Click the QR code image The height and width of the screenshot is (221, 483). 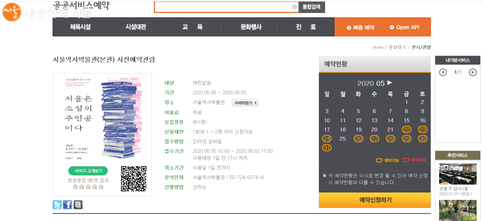133,179
